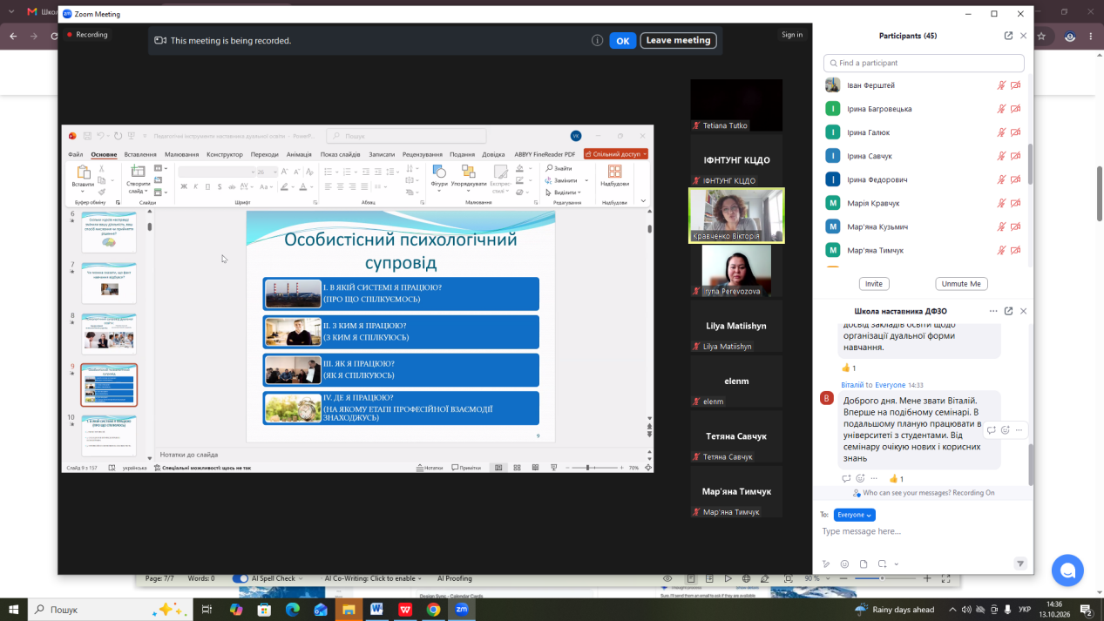Image resolution: width=1104 pixels, height=621 pixels.
Task: Click OK on the recording notice
Action: [x=622, y=40]
